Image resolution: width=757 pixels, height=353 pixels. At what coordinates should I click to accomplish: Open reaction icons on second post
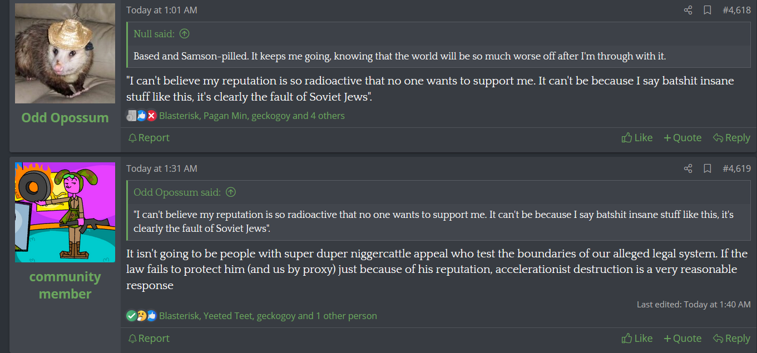141,316
